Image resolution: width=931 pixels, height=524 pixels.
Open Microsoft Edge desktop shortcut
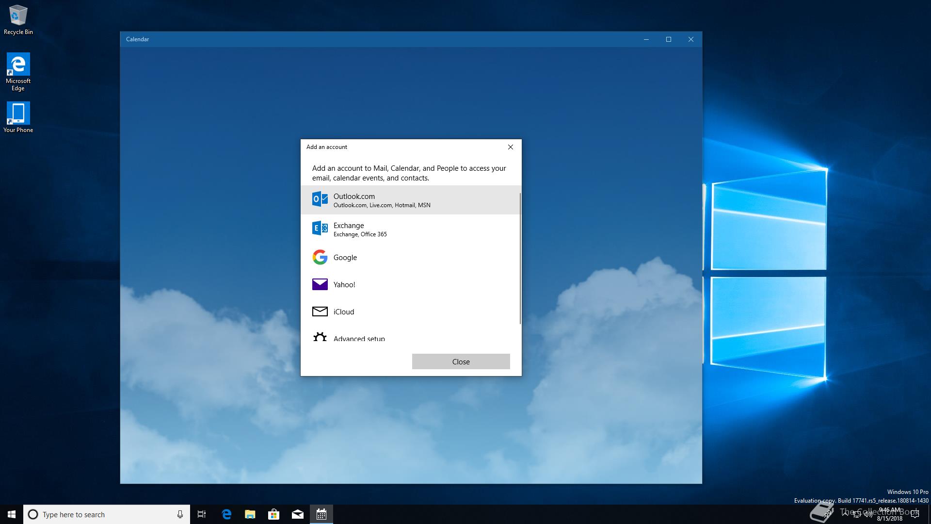18,72
